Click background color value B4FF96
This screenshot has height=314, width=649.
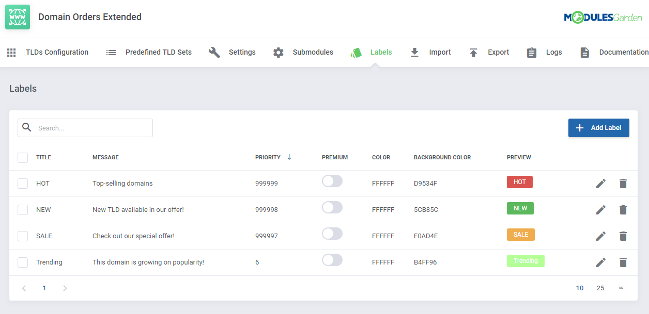425,262
